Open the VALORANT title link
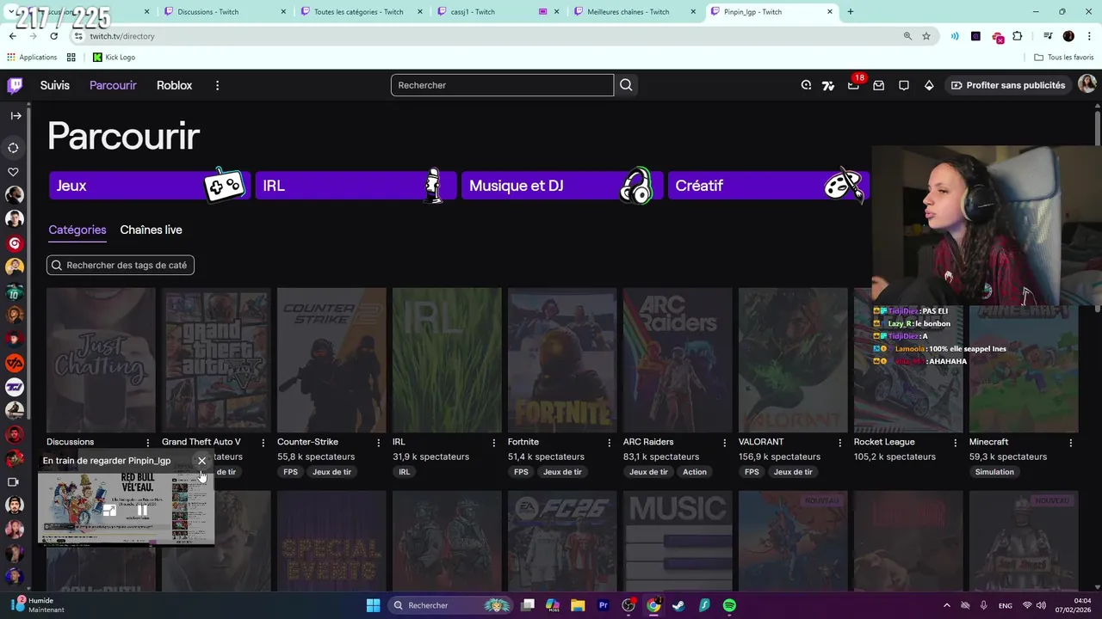The height and width of the screenshot is (619, 1102). tap(761, 442)
